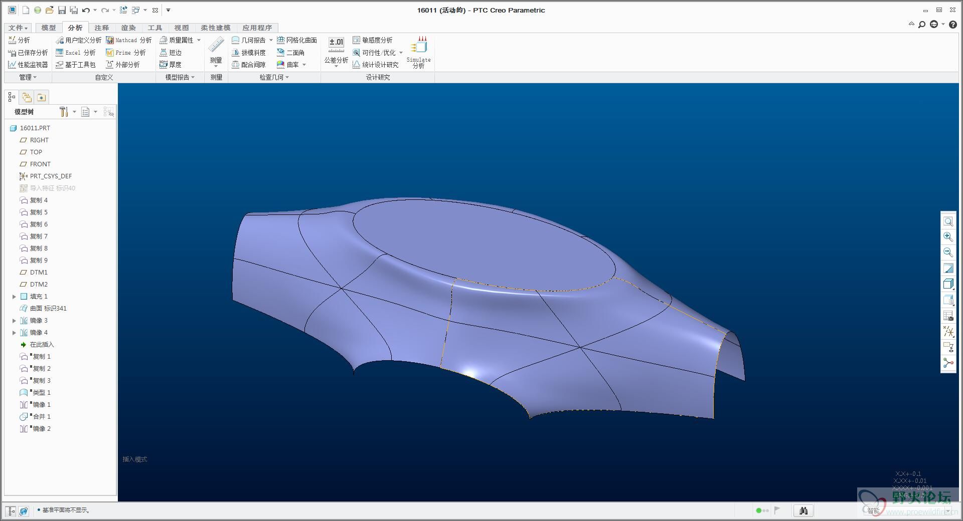Switch to the 渲染 tab
Image resolution: width=963 pixels, height=521 pixels.
tap(128, 28)
